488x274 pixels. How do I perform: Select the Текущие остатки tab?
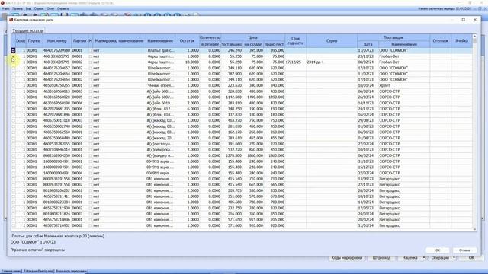point(28,30)
